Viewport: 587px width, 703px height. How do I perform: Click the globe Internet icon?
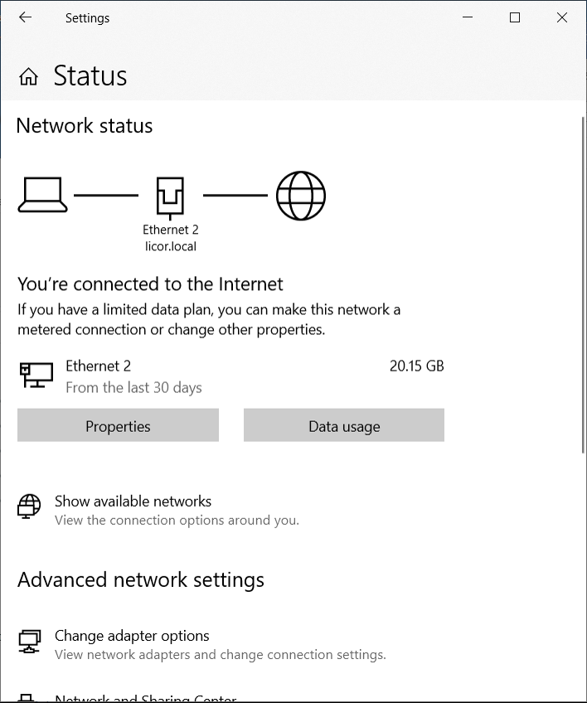coord(300,196)
